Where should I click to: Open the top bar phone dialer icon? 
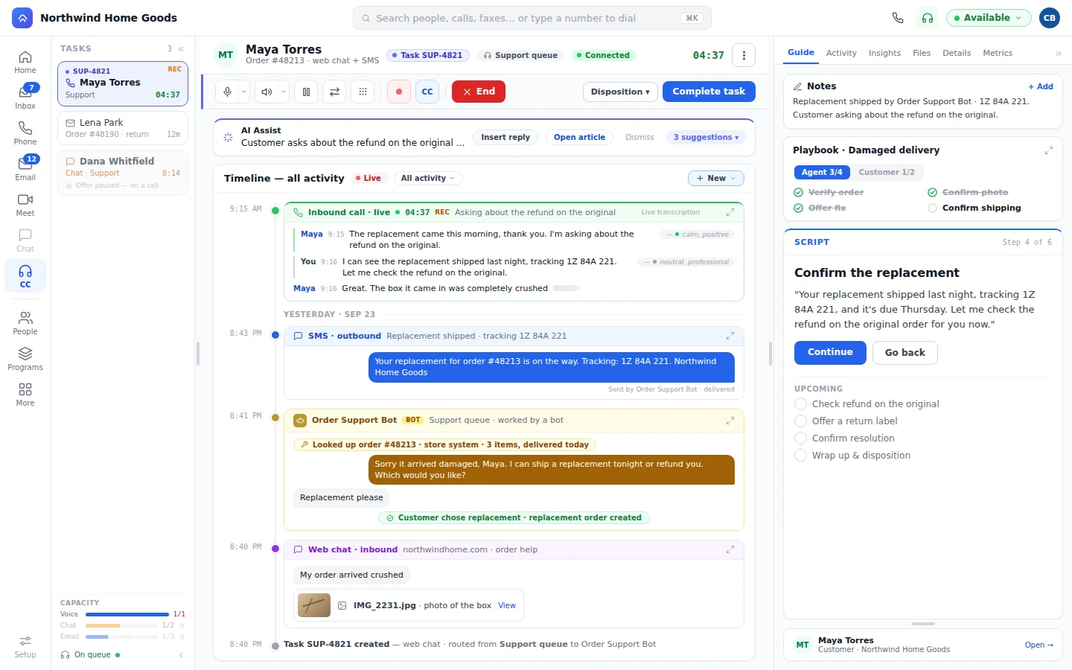point(898,18)
